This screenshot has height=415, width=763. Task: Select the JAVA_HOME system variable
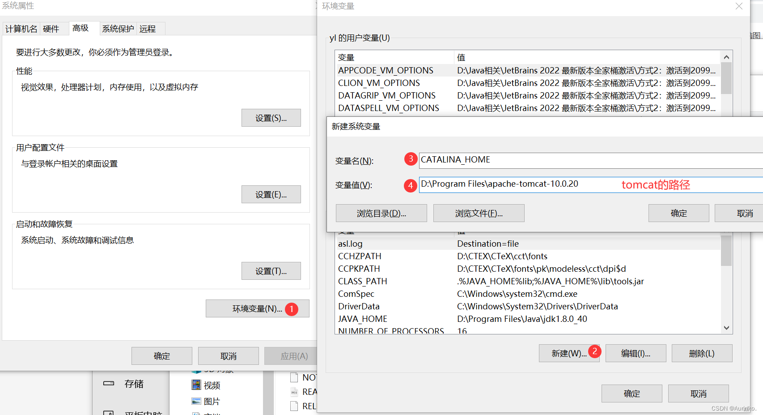pos(528,319)
